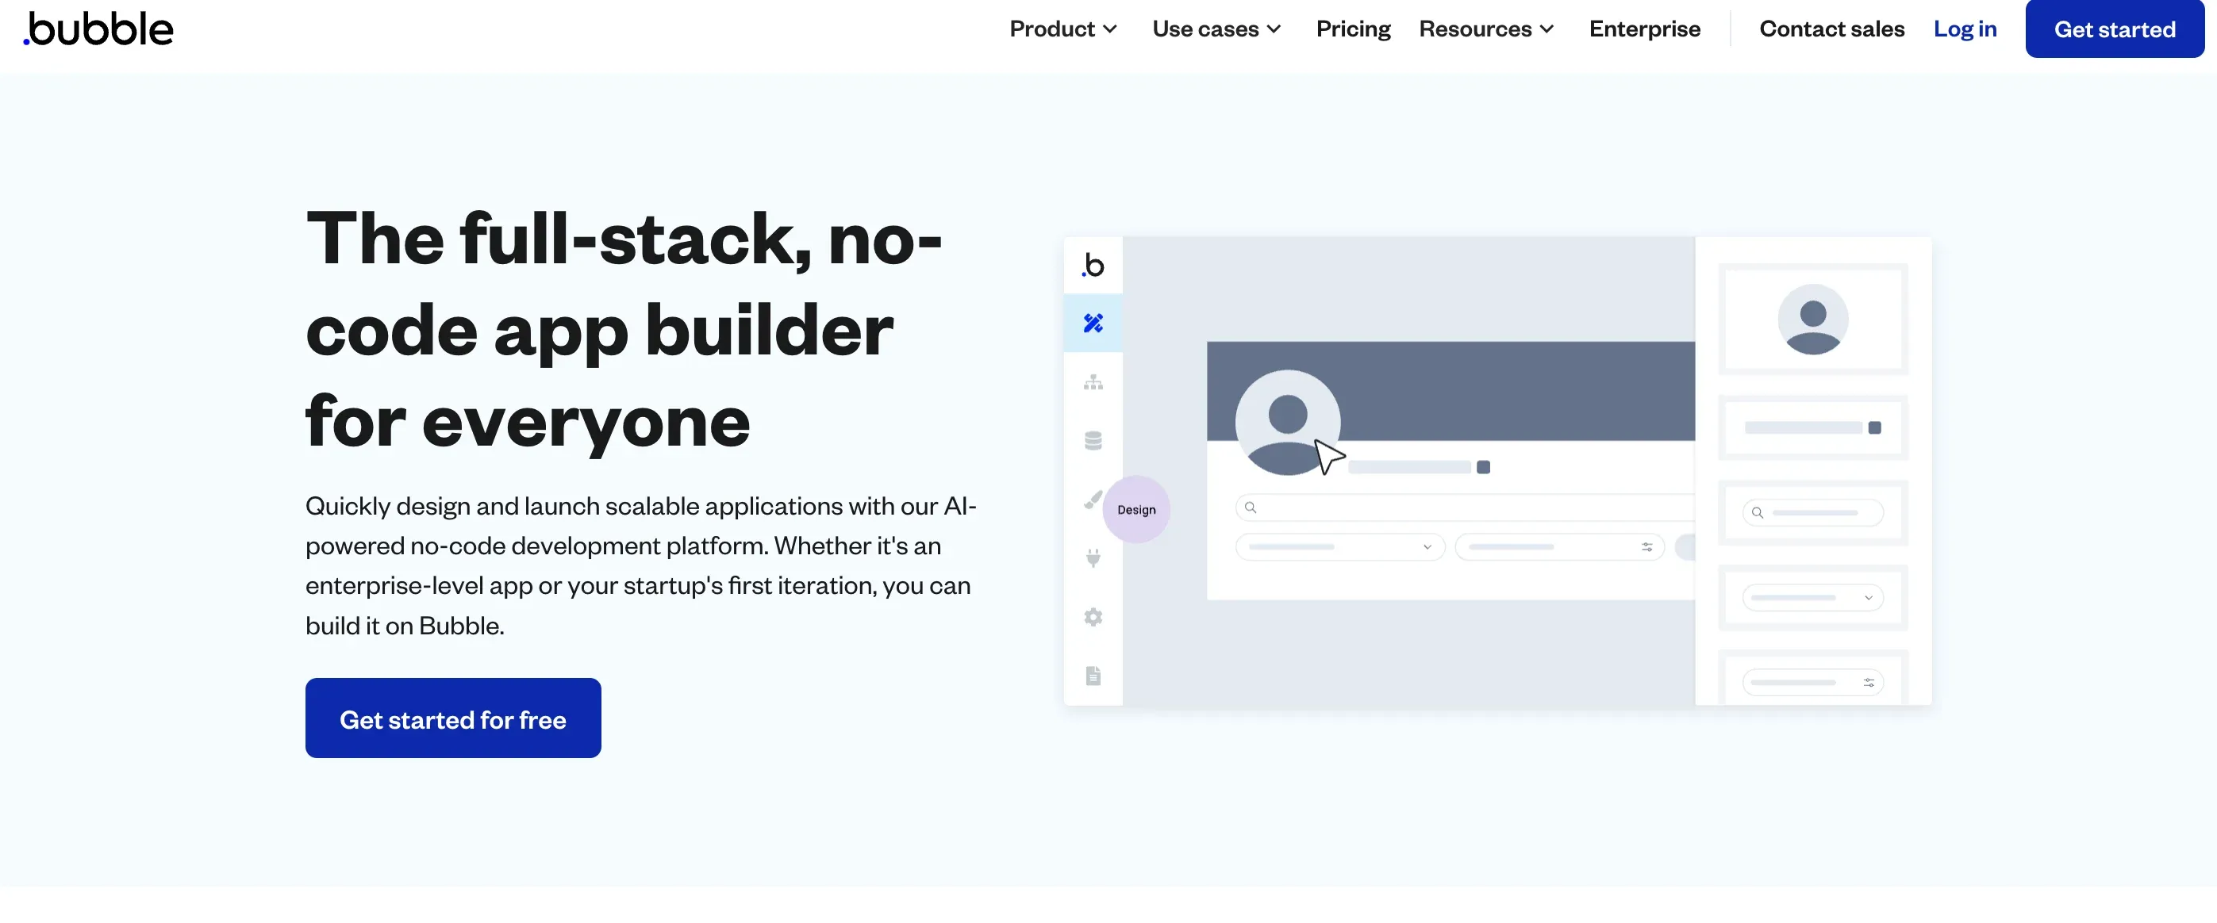Click the Get started header button
2217x923 pixels.
pos(2114,29)
